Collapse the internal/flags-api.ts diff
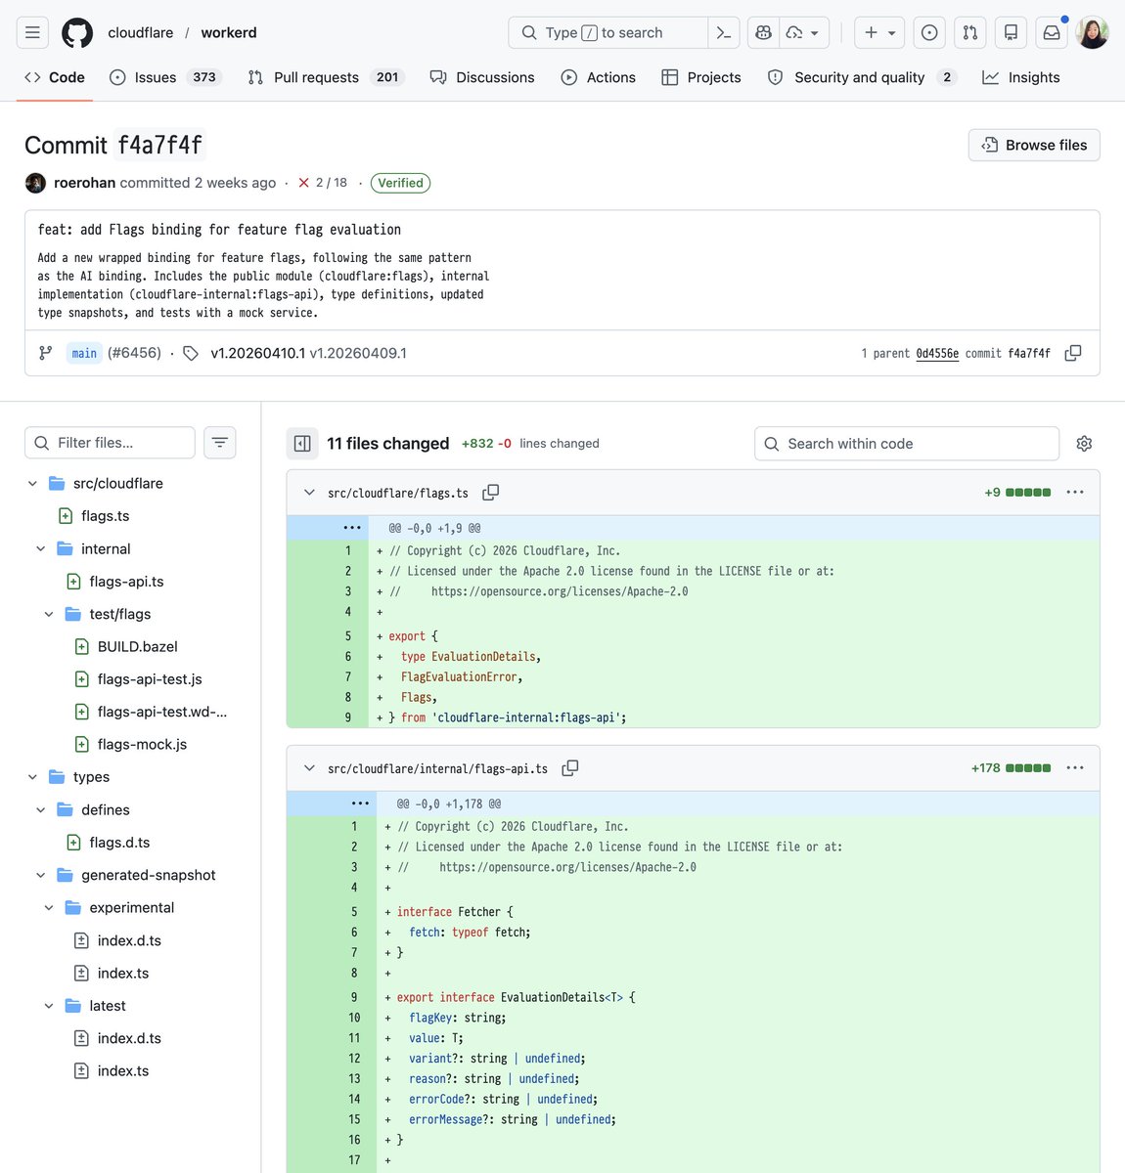The height and width of the screenshot is (1173, 1125). click(309, 768)
